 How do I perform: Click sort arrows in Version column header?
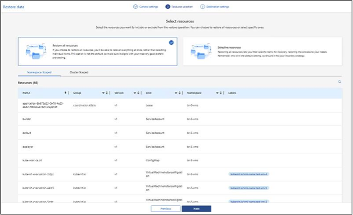point(138,93)
